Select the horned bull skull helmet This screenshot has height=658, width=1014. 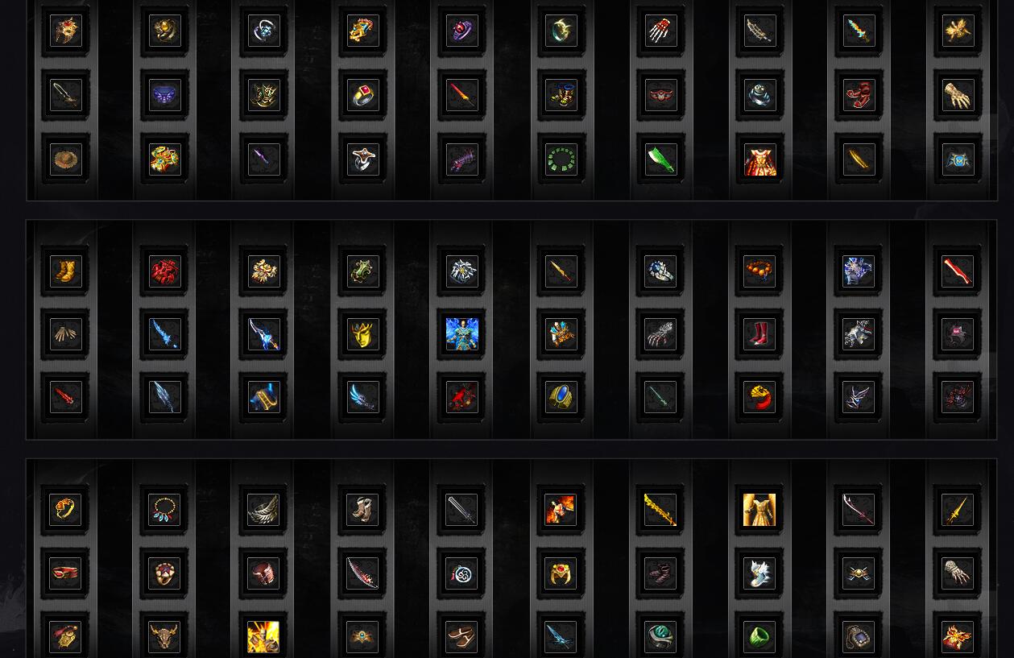pyautogui.click(x=164, y=637)
